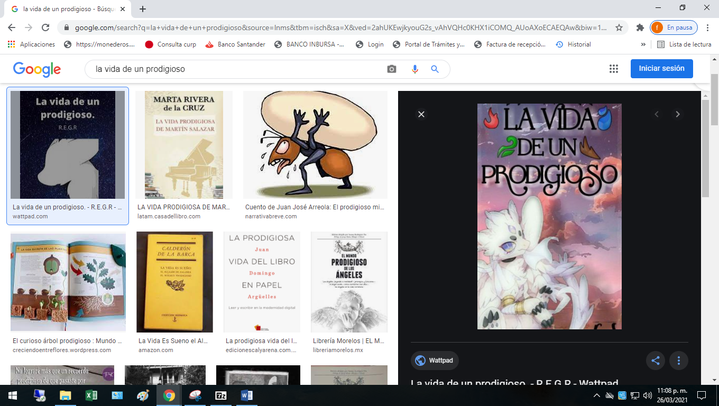Close the image preview panel

(421, 114)
